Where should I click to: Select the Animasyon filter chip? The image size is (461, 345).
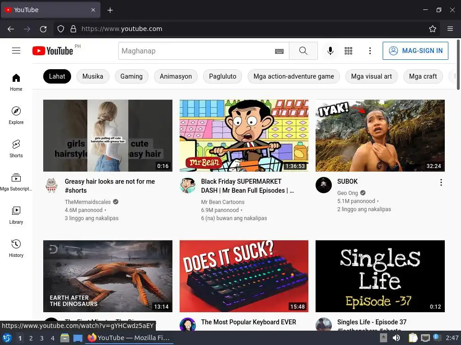pos(176,76)
